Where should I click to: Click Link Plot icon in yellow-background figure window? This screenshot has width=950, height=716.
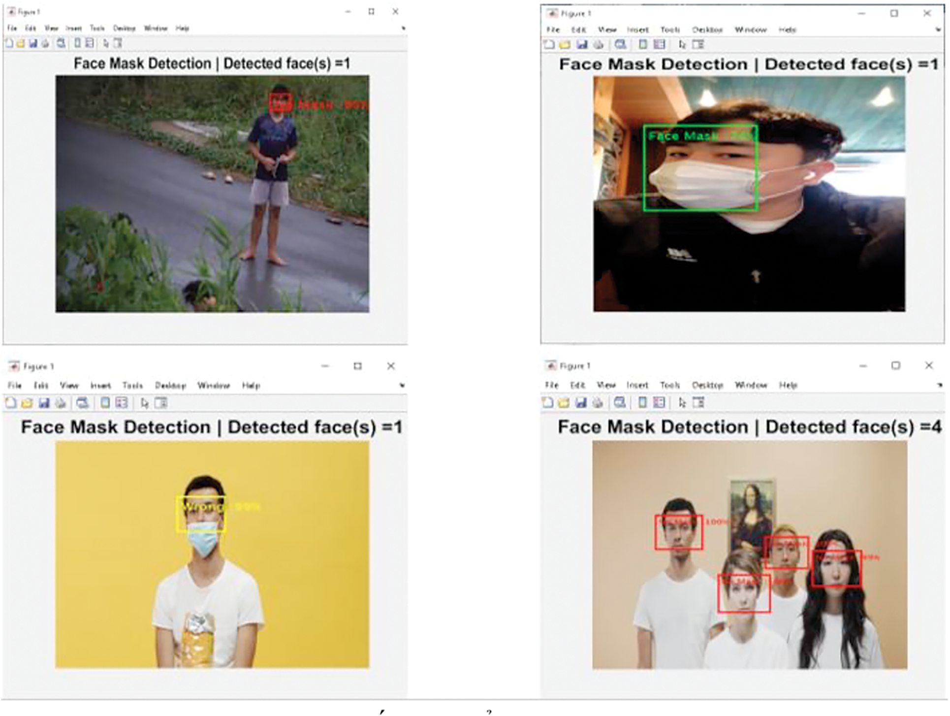click(82, 403)
